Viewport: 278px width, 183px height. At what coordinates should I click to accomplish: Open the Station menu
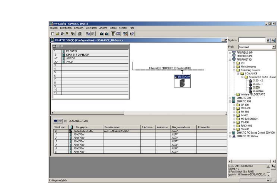click(54, 28)
